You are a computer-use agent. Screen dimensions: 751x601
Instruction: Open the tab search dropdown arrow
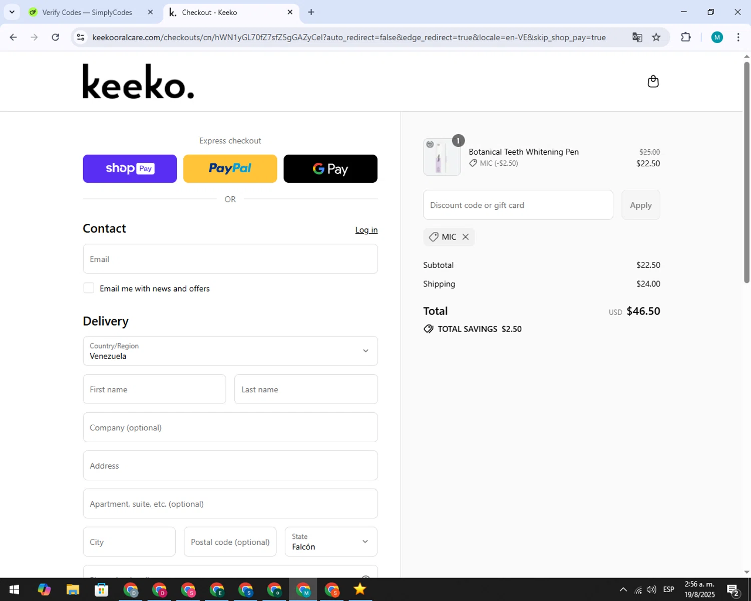[x=12, y=12]
